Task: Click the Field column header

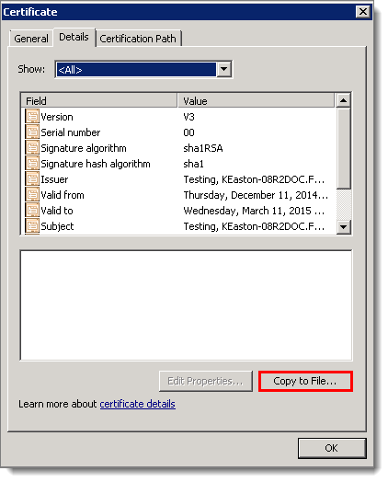Action: [99, 101]
